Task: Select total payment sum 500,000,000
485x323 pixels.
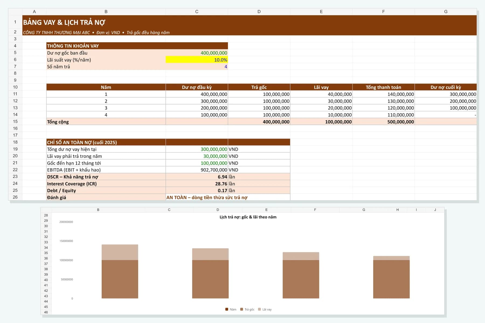Action: click(x=383, y=122)
